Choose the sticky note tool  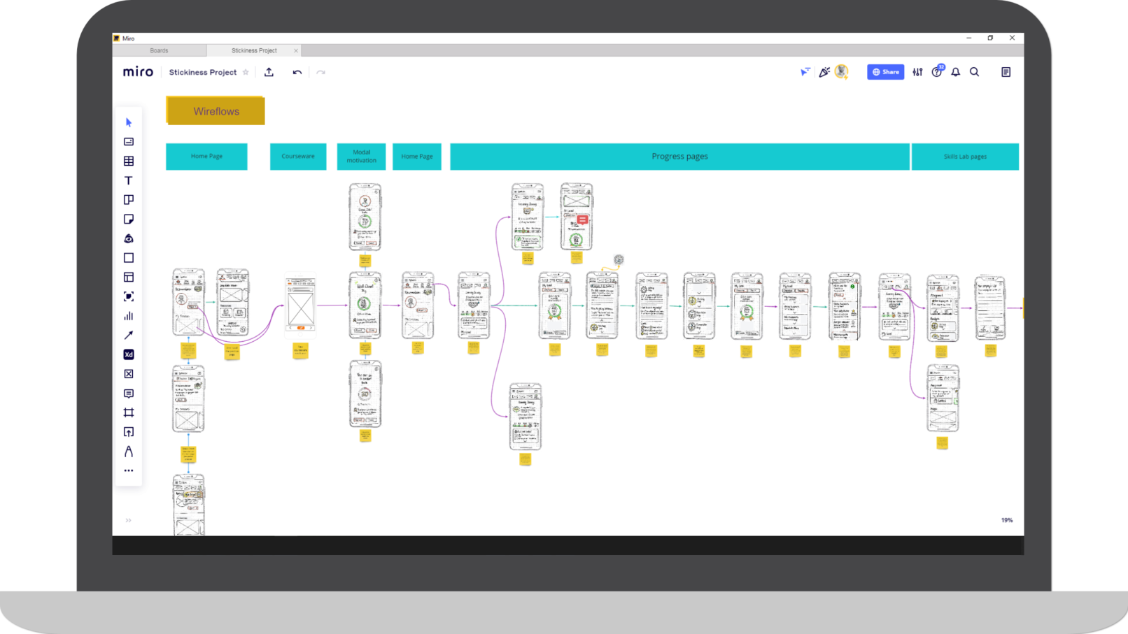[129, 219]
